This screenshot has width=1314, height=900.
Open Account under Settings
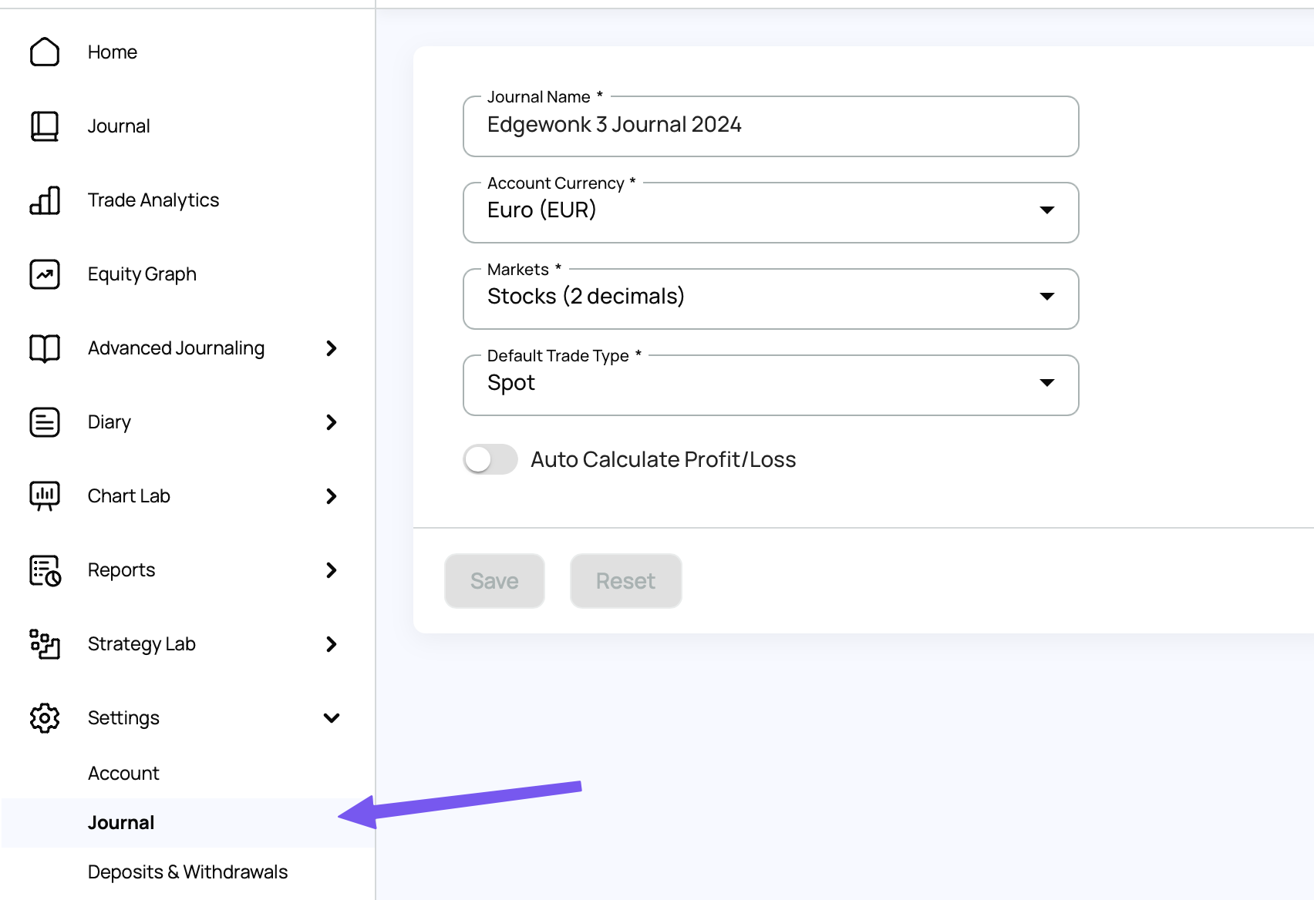(x=123, y=774)
